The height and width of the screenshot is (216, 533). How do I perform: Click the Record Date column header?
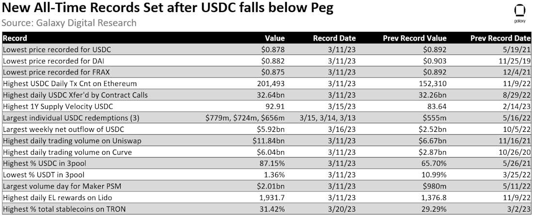(334, 38)
